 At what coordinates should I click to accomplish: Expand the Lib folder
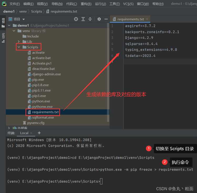click(x=19, y=41)
